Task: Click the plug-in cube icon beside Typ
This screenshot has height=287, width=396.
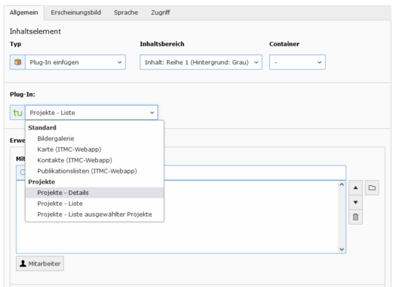Action: [x=18, y=62]
